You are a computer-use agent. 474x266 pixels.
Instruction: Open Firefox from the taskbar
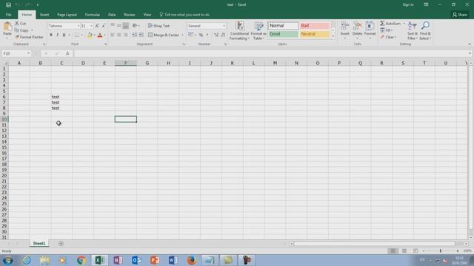click(x=191, y=260)
